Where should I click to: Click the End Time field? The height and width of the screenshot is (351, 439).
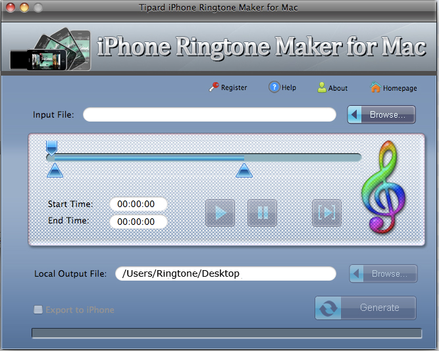coord(139,222)
